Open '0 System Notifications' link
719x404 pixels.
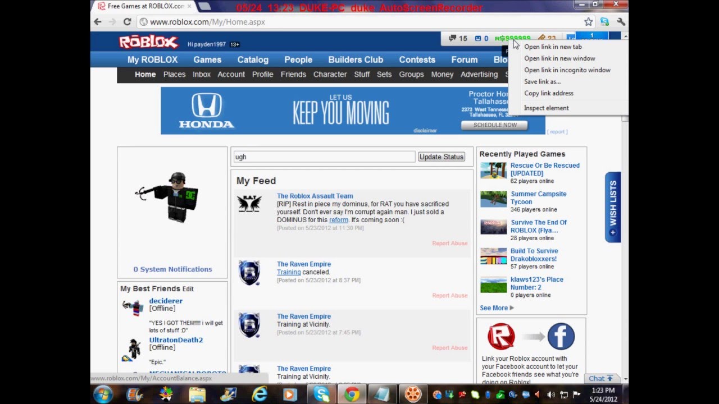click(x=172, y=269)
